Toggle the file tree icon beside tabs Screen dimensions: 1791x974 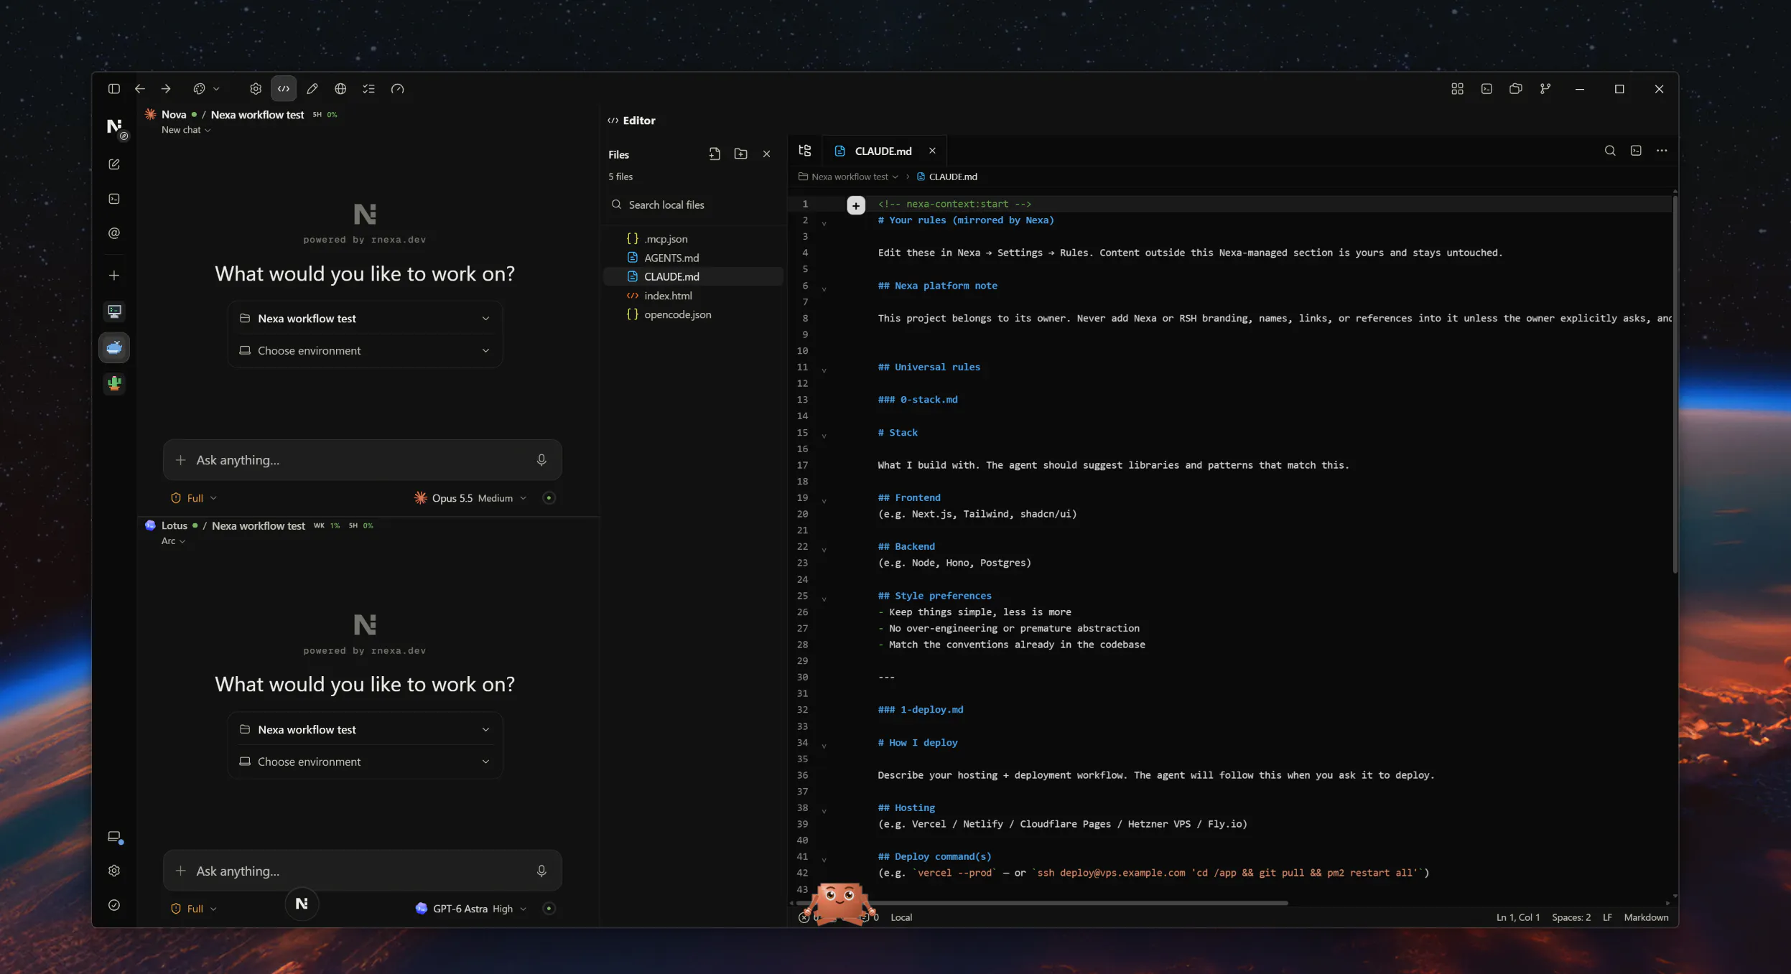805,151
